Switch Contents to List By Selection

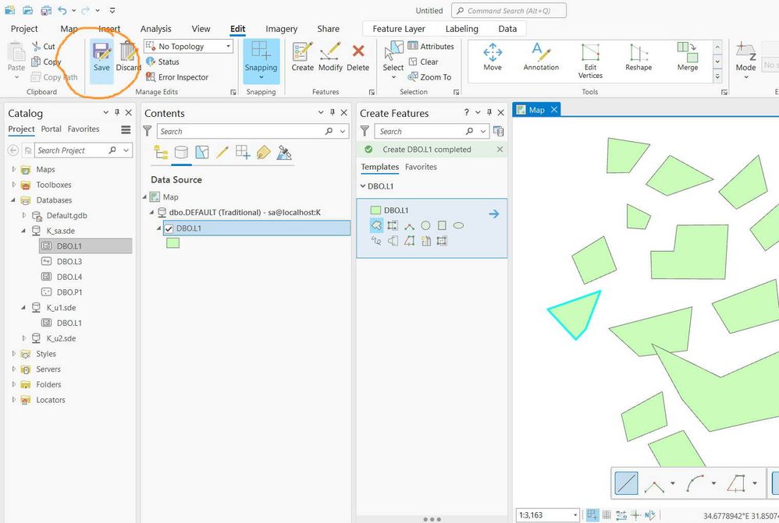click(x=201, y=152)
